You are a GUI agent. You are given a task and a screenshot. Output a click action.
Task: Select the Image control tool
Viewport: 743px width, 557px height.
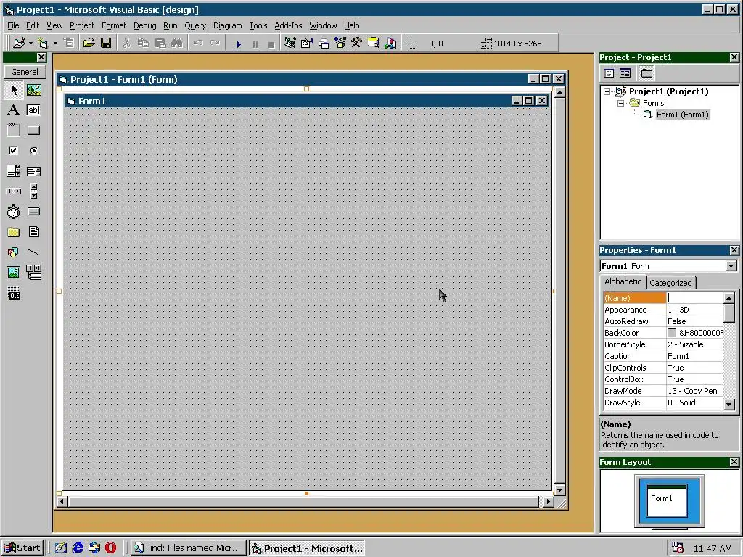13,273
